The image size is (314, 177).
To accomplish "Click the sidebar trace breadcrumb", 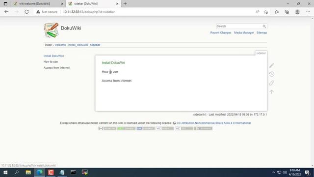I will [95, 45].
